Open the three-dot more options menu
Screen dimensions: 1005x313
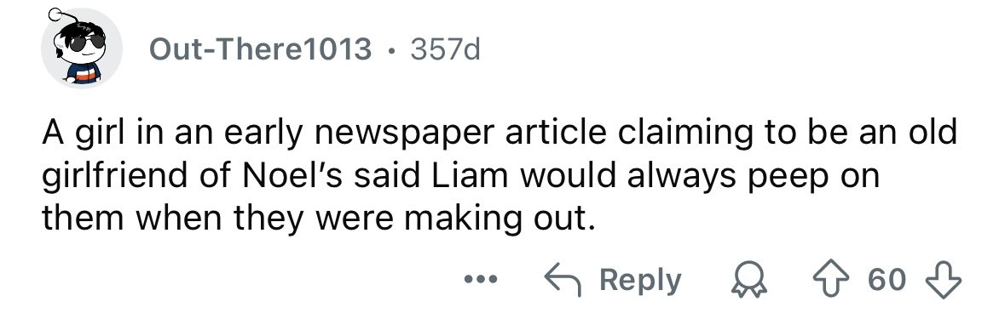point(481,280)
